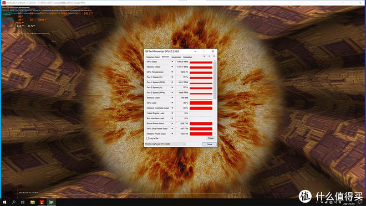Switch to FurMark via its taskbar icon

[x=42, y=202]
